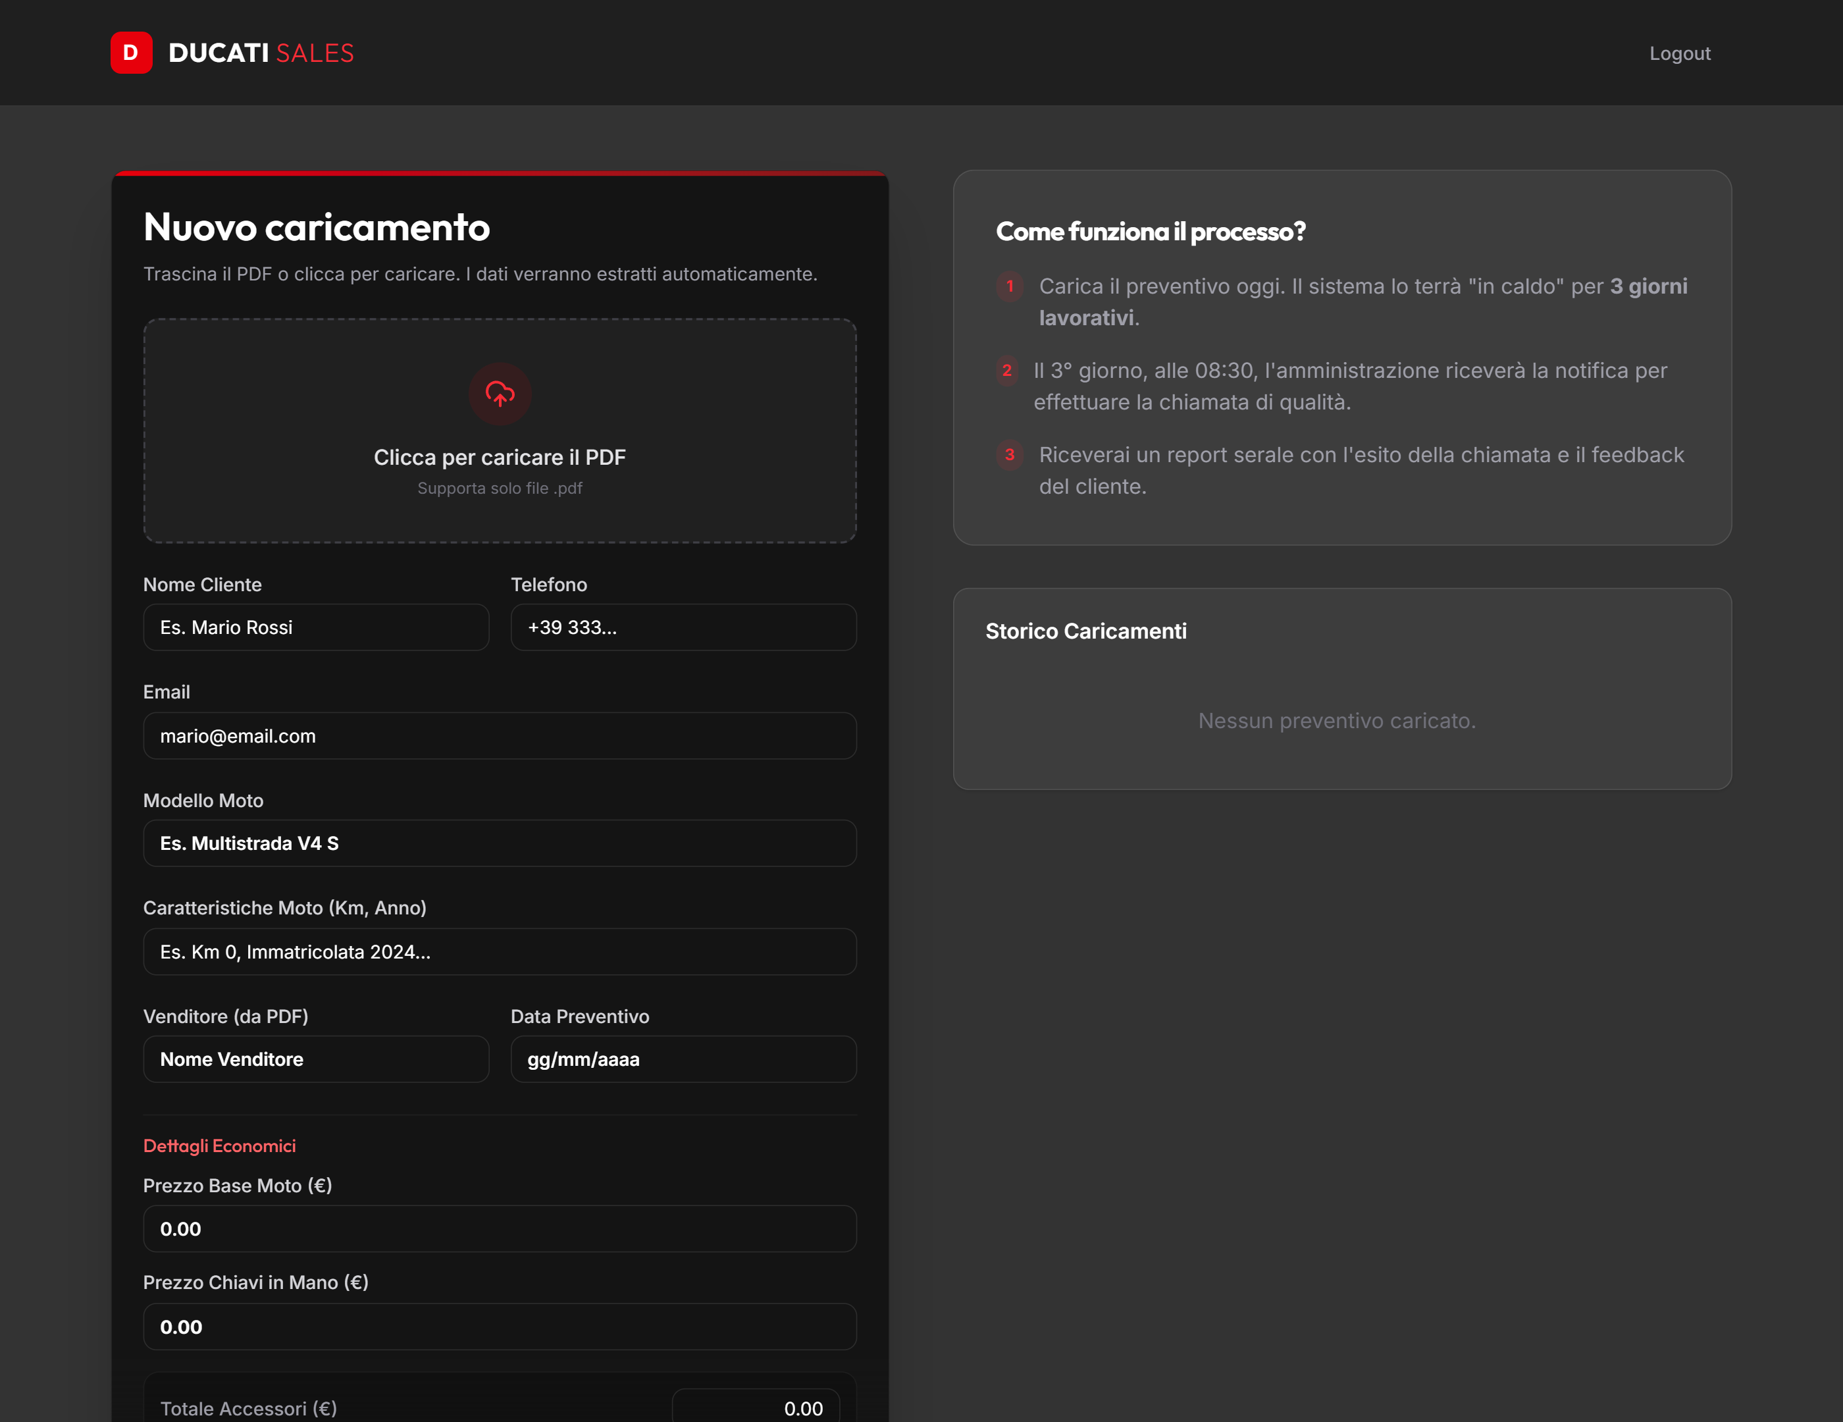The width and height of the screenshot is (1843, 1422).
Task: Click the step 3 number badge
Action: [1009, 455]
